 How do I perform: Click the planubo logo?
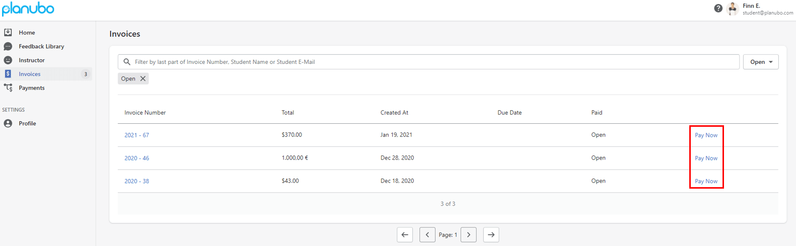pyautogui.click(x=28, y=9)
